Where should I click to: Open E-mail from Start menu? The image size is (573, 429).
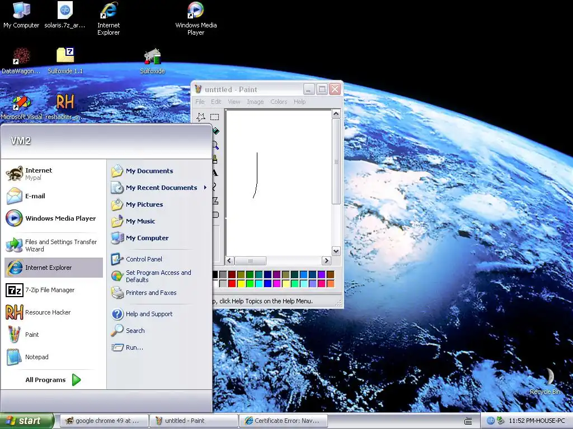[x=53, y=196]
